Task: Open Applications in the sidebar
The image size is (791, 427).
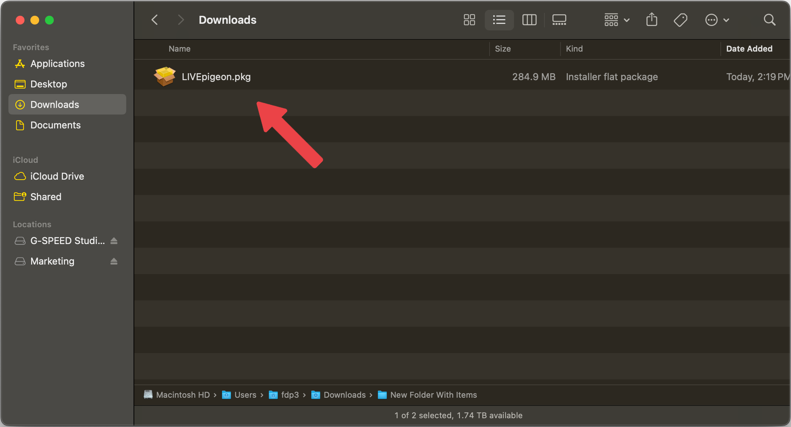Action: coord(57,64)
